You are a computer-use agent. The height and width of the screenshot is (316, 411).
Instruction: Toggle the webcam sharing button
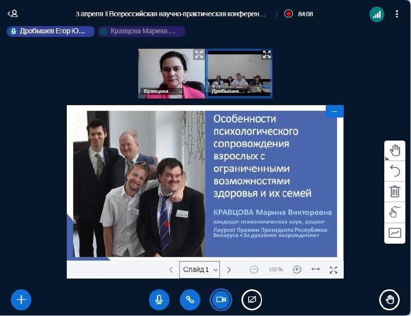[221, 300]
